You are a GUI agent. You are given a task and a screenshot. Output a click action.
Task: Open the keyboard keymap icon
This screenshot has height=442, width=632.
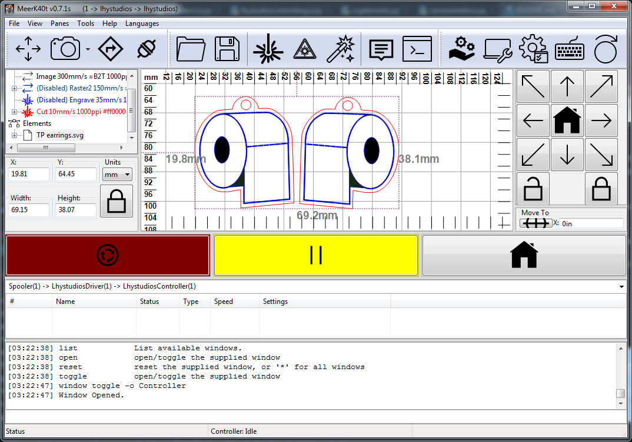click(x=569, y=49)
